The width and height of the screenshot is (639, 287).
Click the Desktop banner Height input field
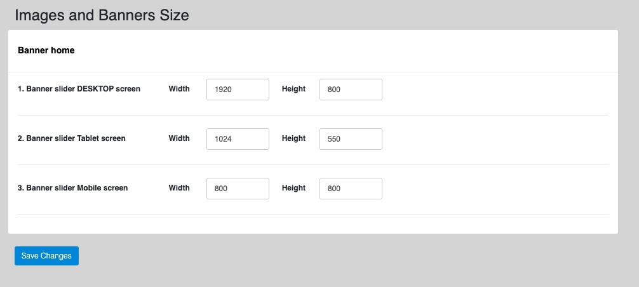[351, 90]
